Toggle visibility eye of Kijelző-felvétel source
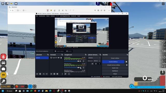Screen dimensions: 166x93 [x=59, y=58]
